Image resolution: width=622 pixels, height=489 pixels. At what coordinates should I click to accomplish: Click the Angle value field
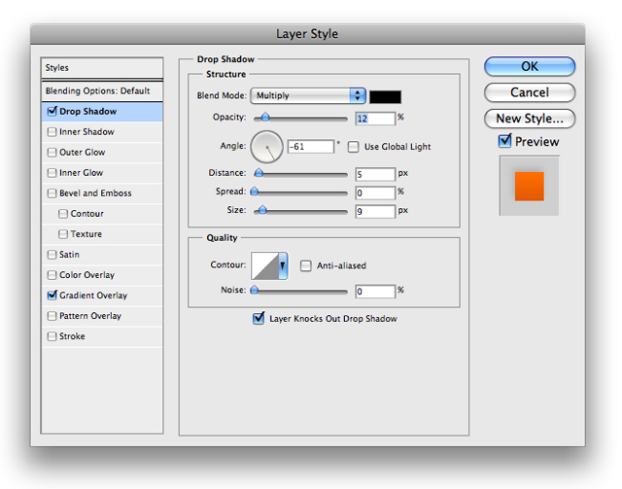(311, 147)
